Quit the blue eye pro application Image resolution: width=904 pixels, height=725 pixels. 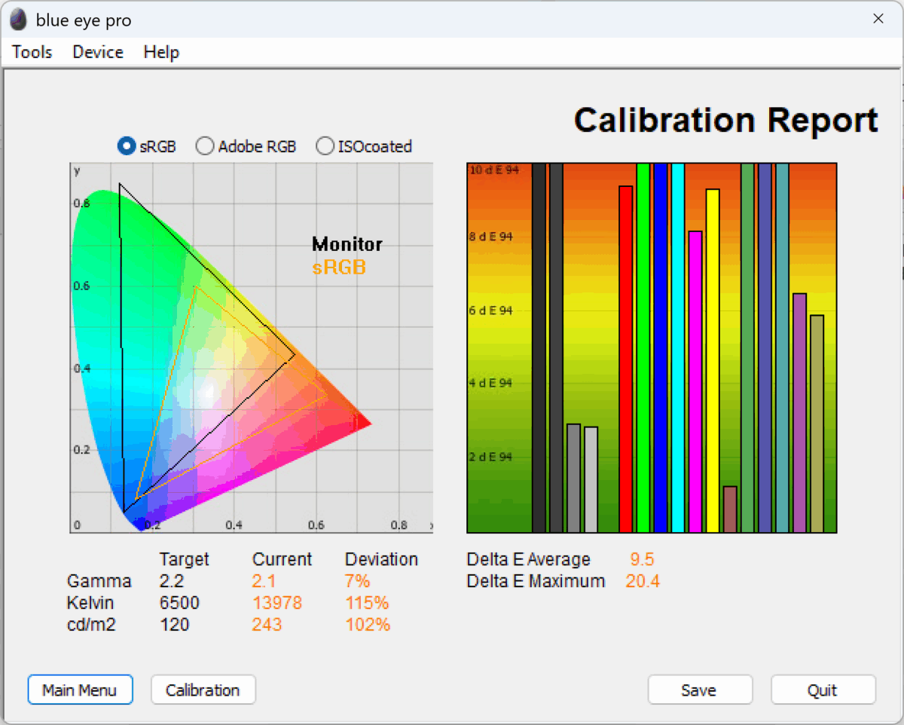tap(823, 690)
